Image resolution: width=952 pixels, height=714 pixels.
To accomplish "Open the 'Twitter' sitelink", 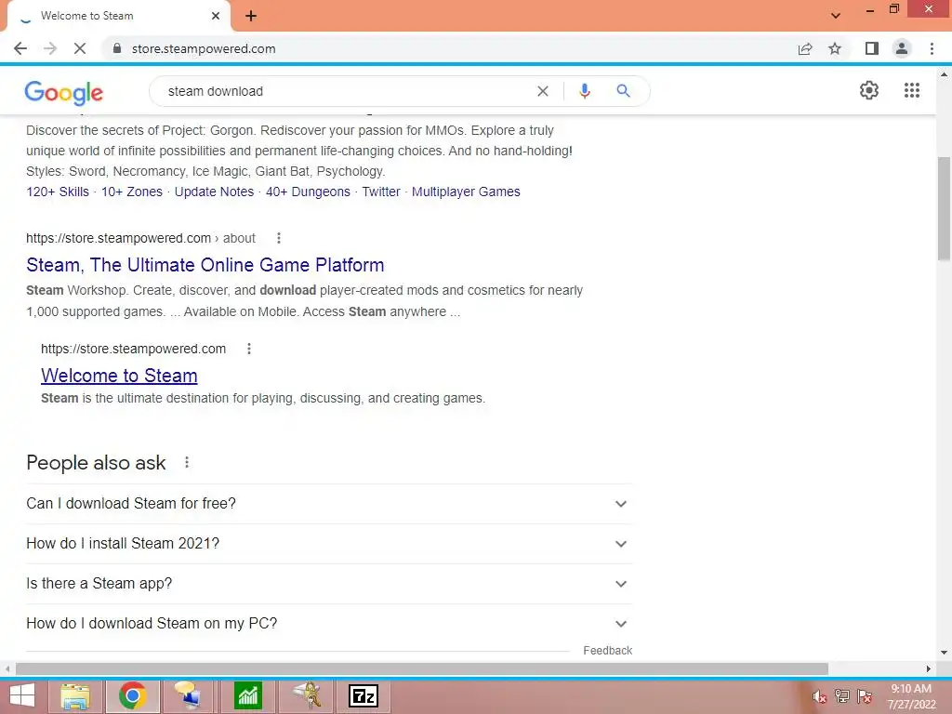I will tap(381, 192).
